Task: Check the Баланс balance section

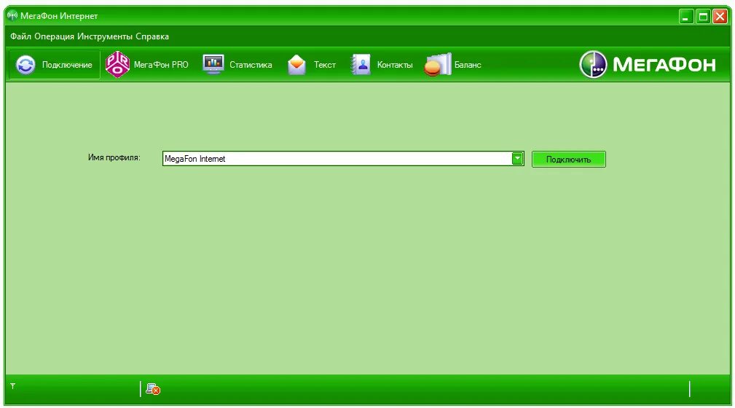Action: 453,65
